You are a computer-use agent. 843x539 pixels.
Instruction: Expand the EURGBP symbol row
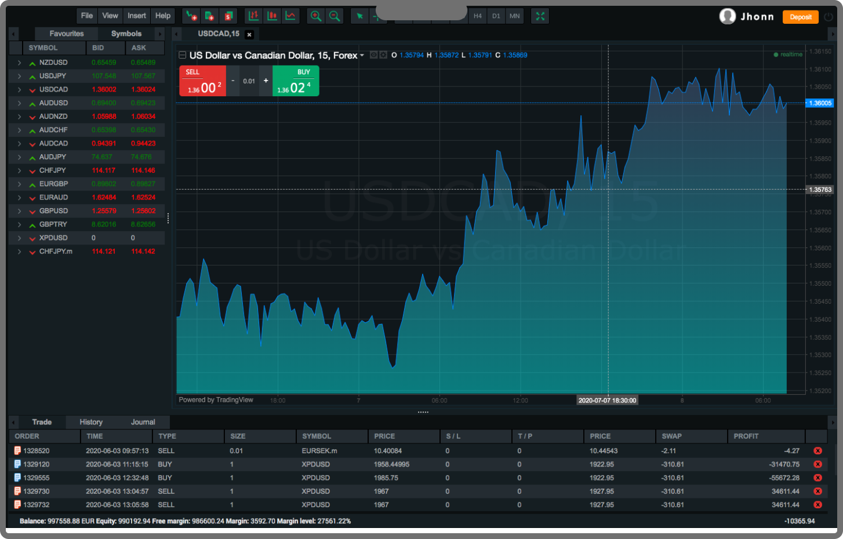click(19, 184)
